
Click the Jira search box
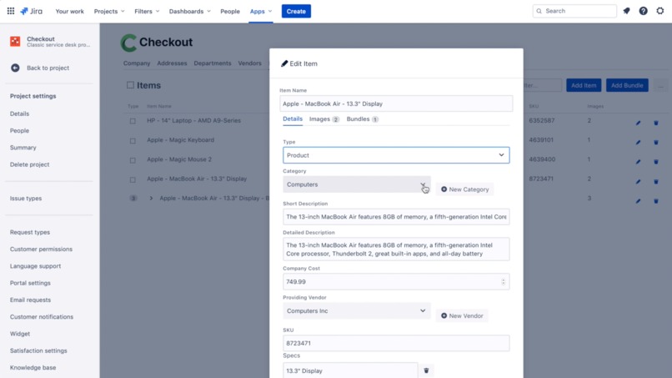574,11
